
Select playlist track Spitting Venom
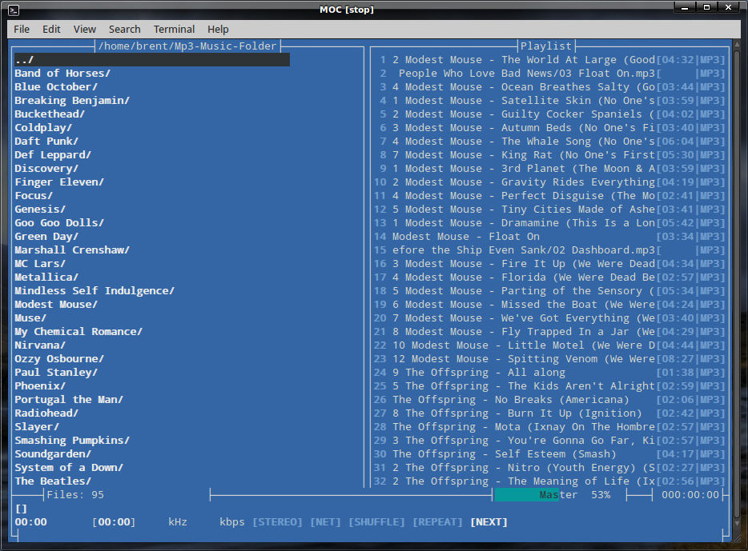549,358
